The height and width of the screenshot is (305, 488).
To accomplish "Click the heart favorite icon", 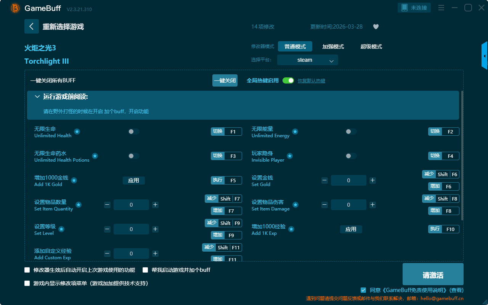I will (x=376, y=27).
